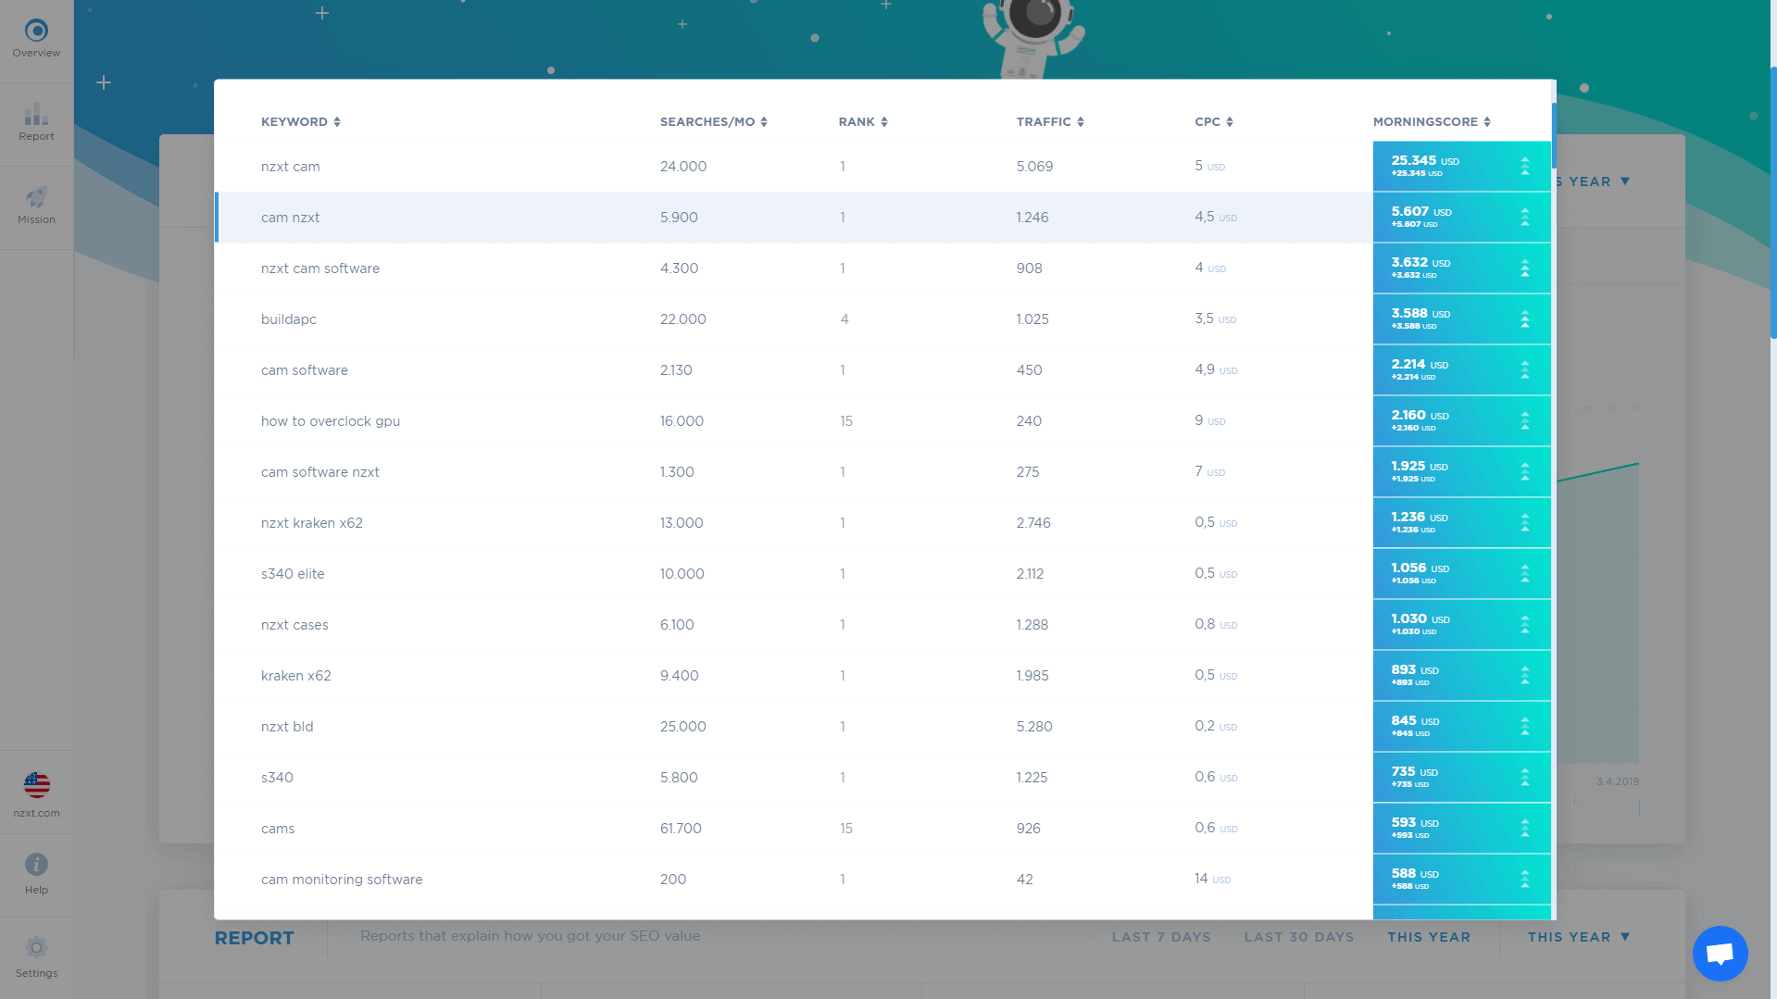Click the page scrollbar at right edge
1777x999 pixels.
click(1773, 204)
